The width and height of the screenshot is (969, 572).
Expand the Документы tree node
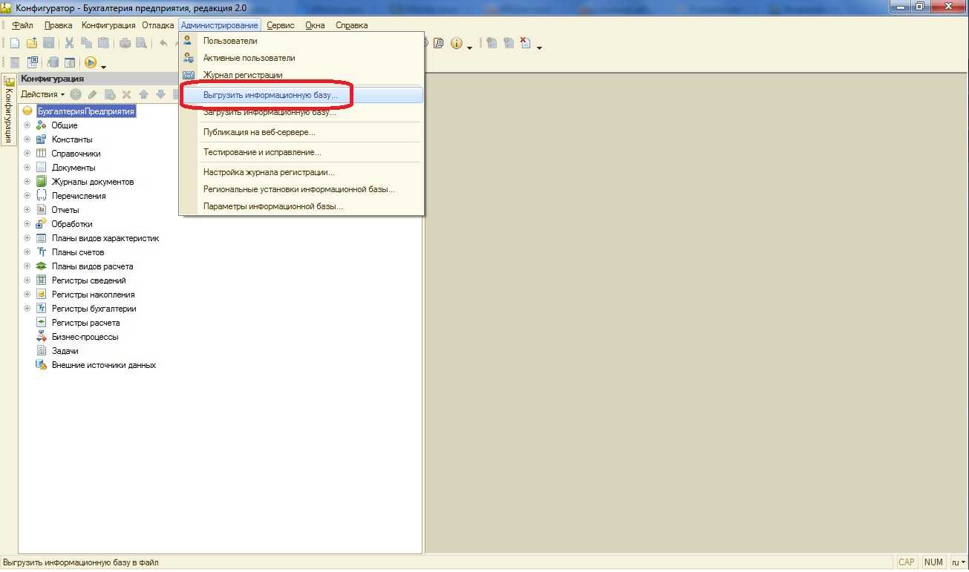tap(27, 168)
